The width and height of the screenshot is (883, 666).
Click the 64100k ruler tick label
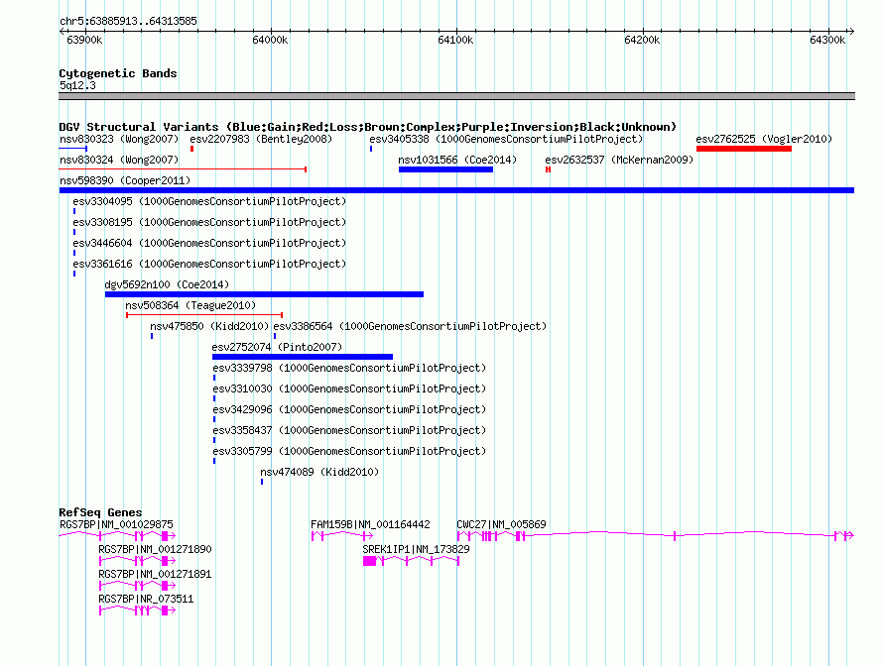(x=455, y=40)
